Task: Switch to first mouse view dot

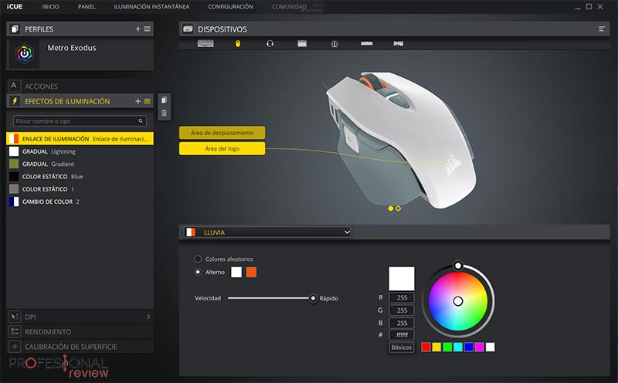Action: pyautogui.click(x=391, y=208)
